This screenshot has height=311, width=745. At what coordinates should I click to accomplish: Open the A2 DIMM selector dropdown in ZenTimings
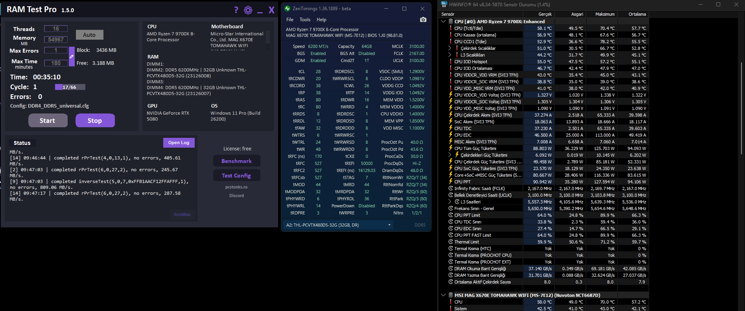click(339, 225)
